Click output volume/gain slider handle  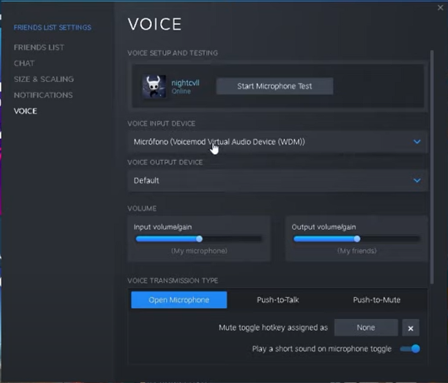pos(357,239)
